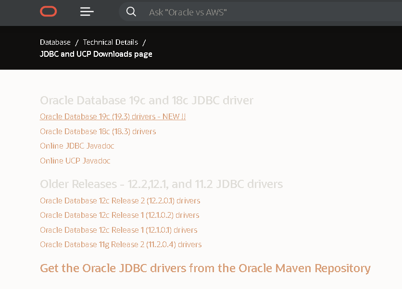Open the hamburger navigation menu
The height and width of the screenshot is (289, 402).
[x=87, y=12]
